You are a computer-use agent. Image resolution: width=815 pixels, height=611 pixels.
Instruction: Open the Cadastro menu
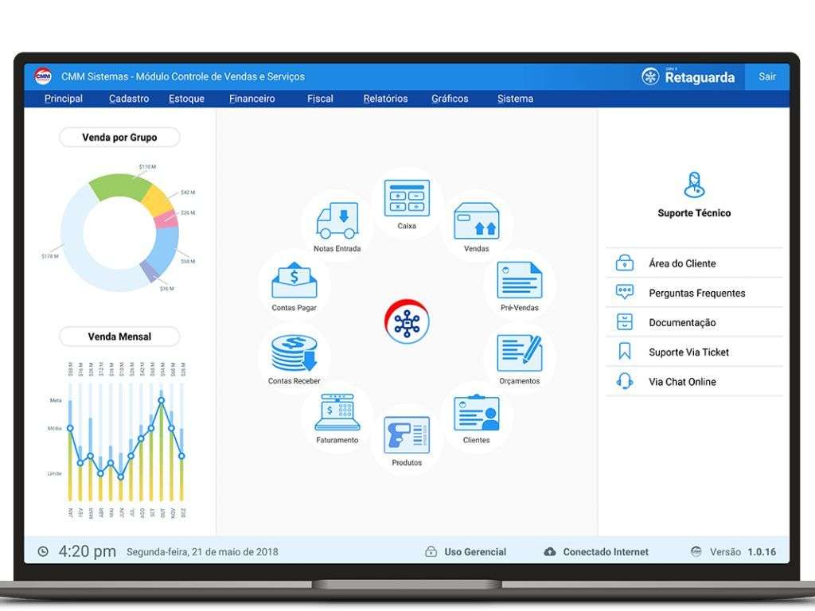point(129,99)
